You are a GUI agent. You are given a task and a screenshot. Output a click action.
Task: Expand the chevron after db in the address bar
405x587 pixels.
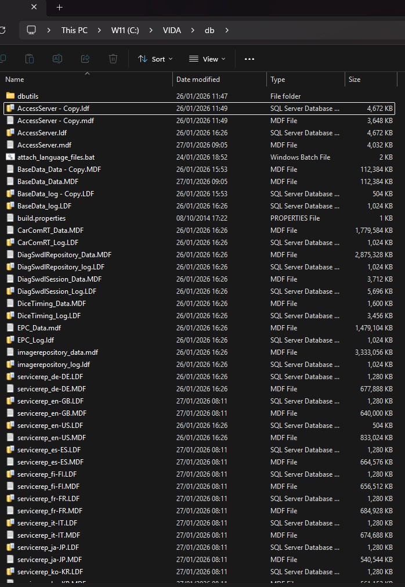pyautogui.click(x=227, y=30)
